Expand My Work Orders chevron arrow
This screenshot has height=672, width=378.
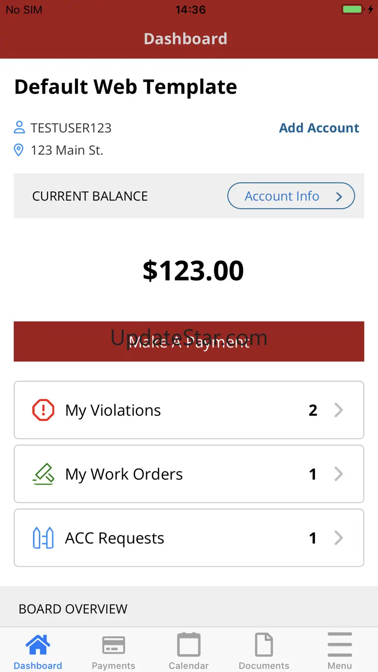tap(339, 474)
